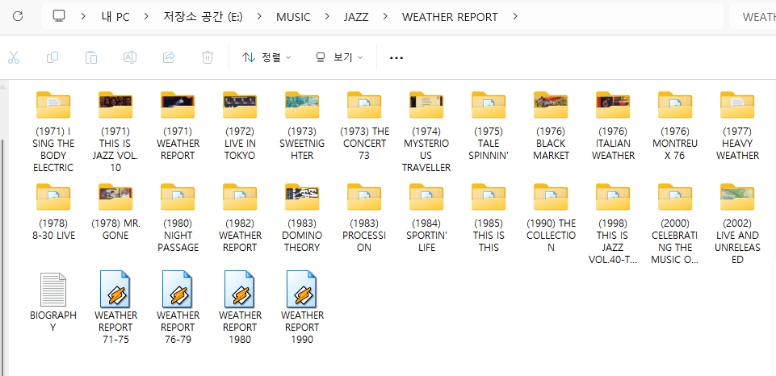Select folder (1978) MR. GONE

pos(115,211)
